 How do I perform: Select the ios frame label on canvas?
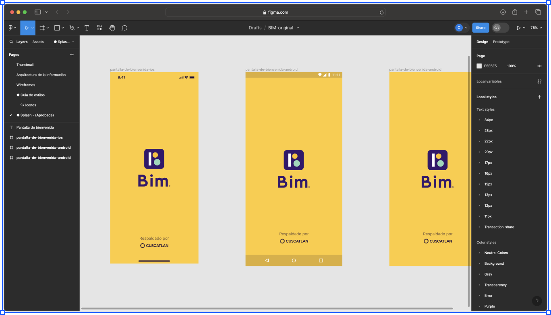pyautogui.click(x=132, y=70)
